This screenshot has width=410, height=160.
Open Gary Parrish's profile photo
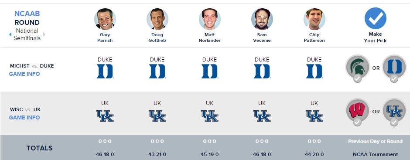105,19
